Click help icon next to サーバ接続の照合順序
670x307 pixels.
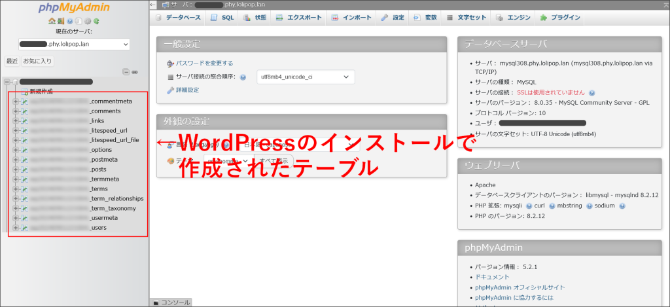[243, 77]
